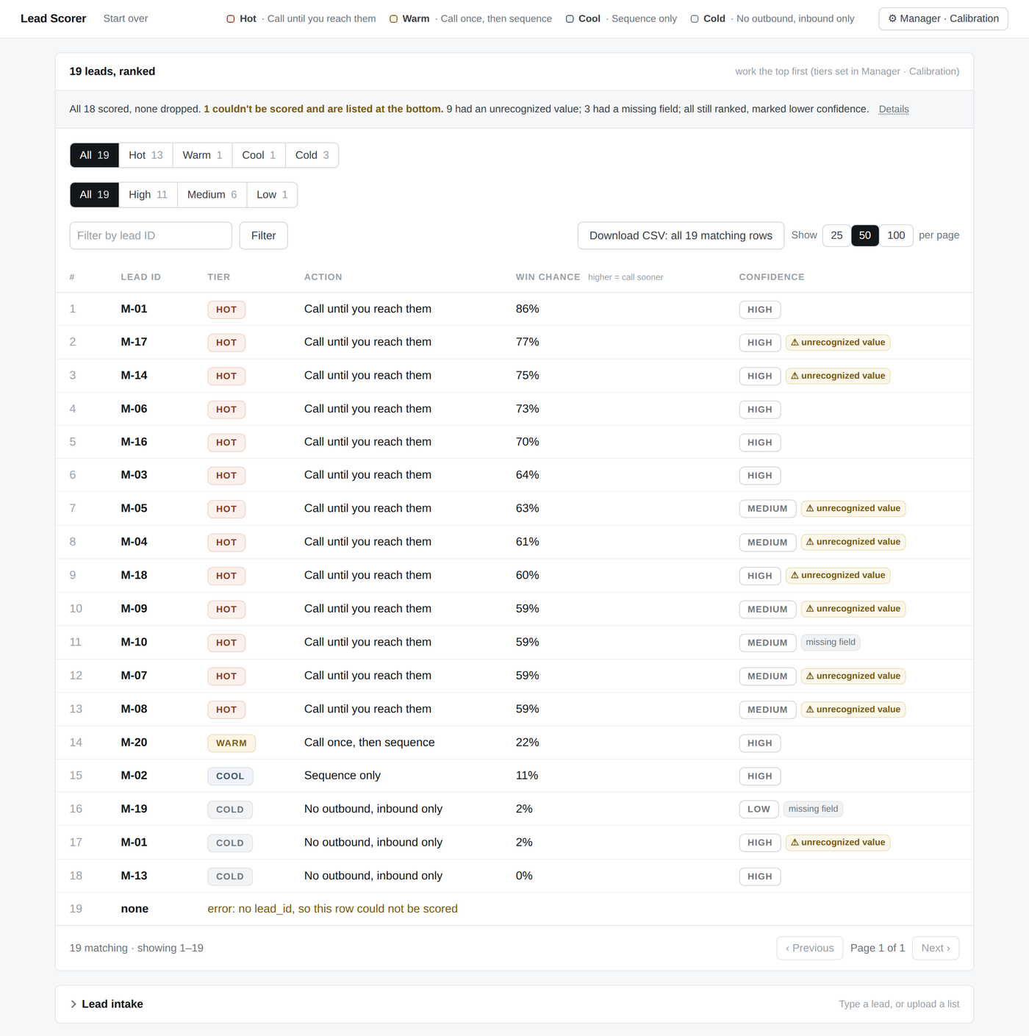Click the Previous page button
This screenshot has height=1036, width=1029.
pyautogui.click(x=809, y=948)
